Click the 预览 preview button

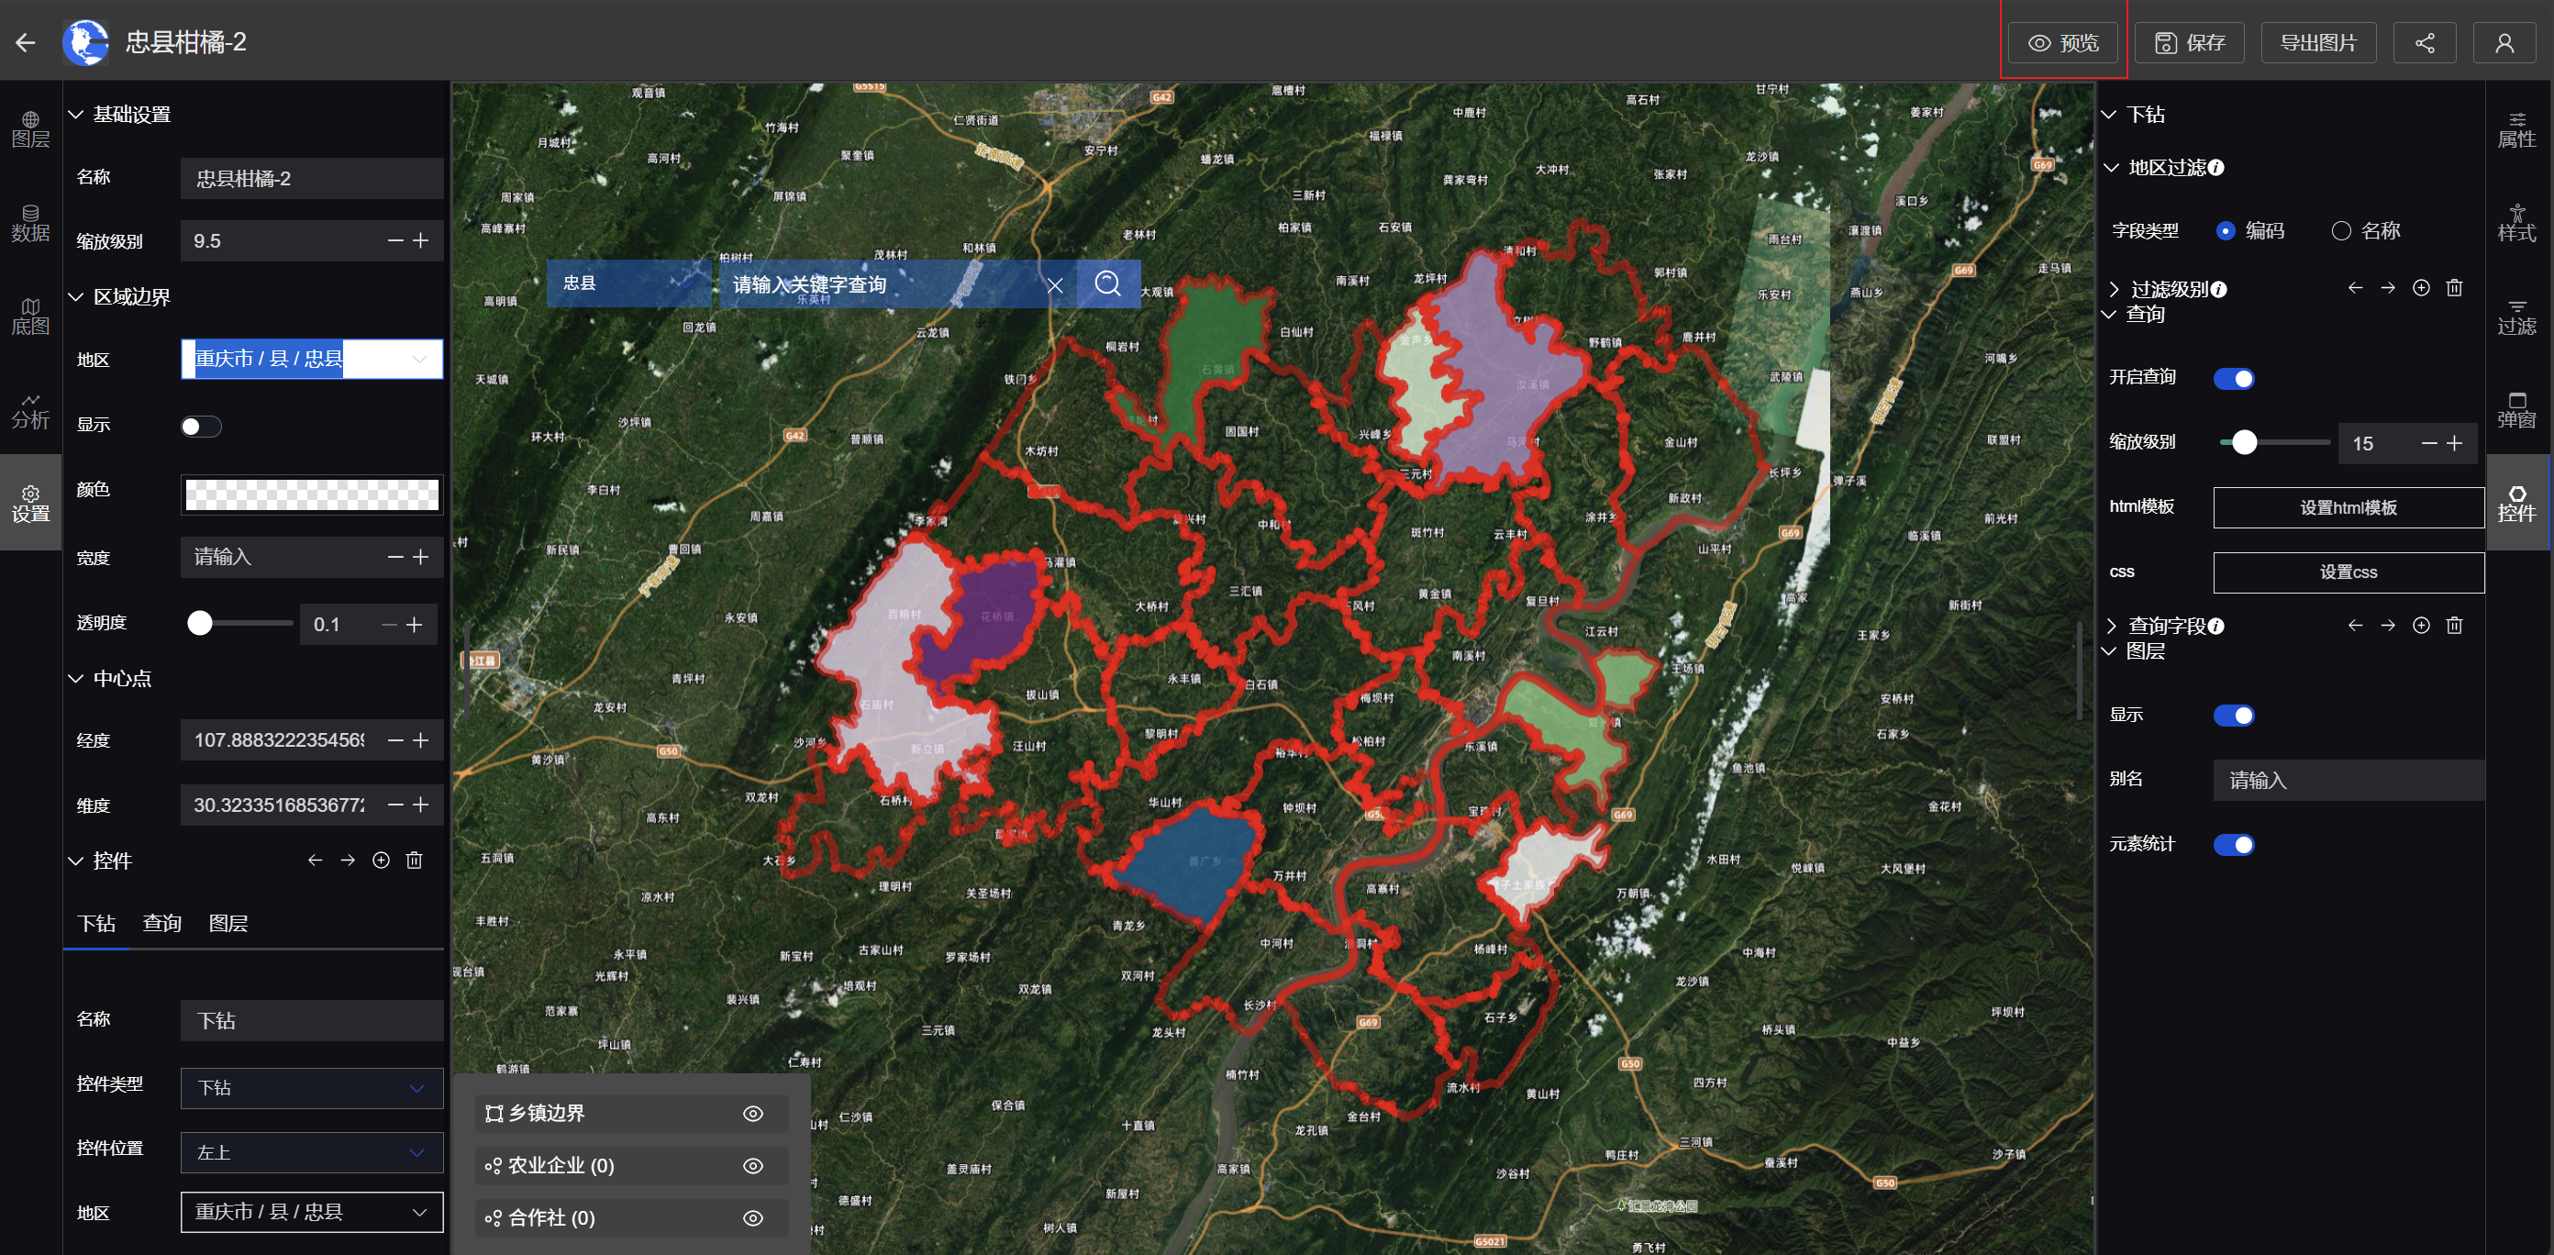(x=2062, y=42)
